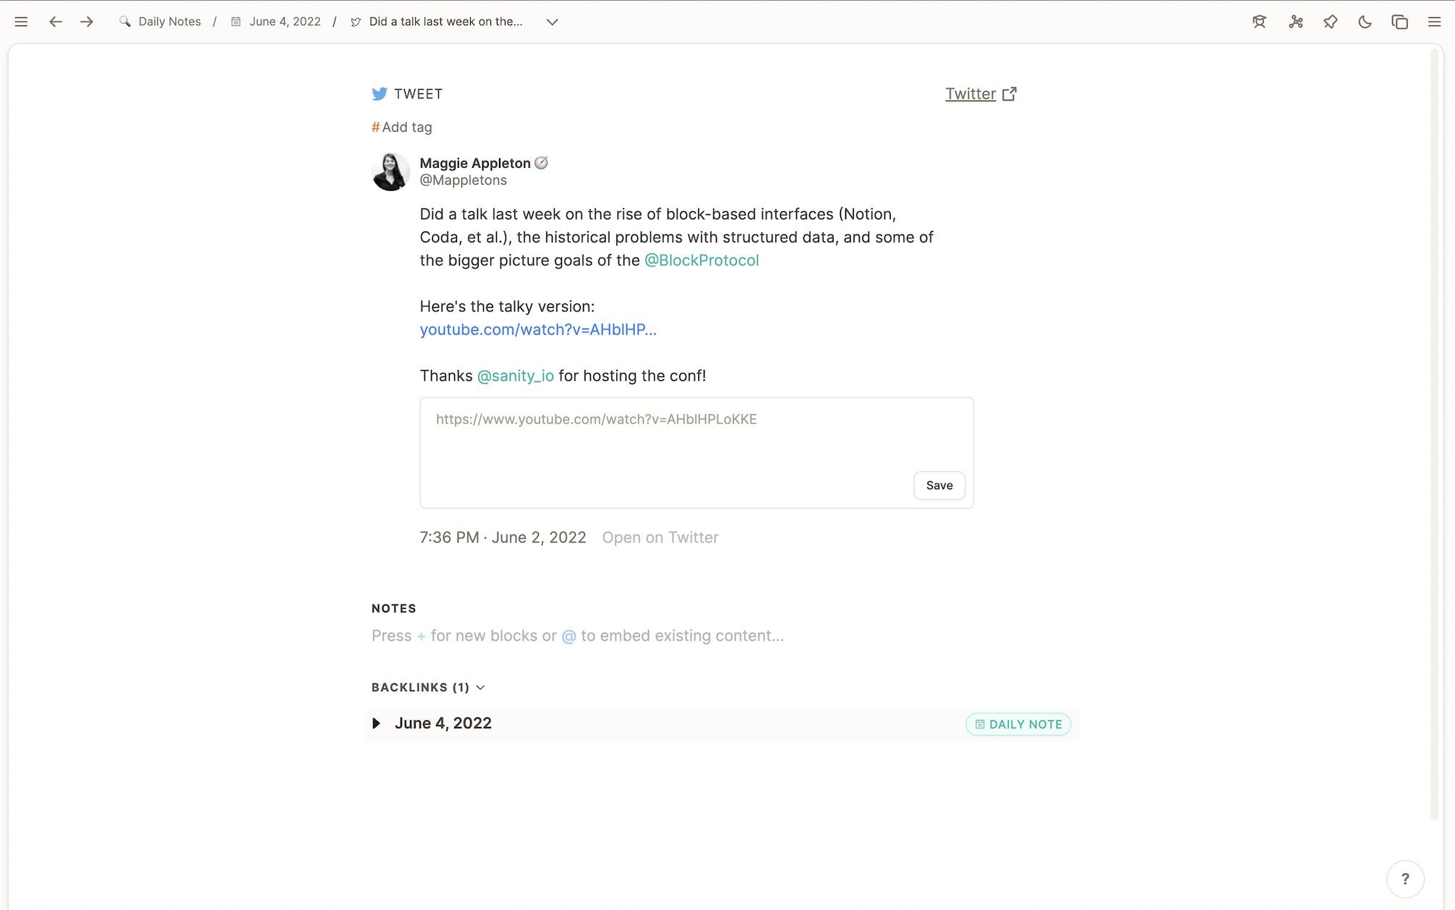Expand the June 4, 2022 backlink triangle

tap(376, 723)
